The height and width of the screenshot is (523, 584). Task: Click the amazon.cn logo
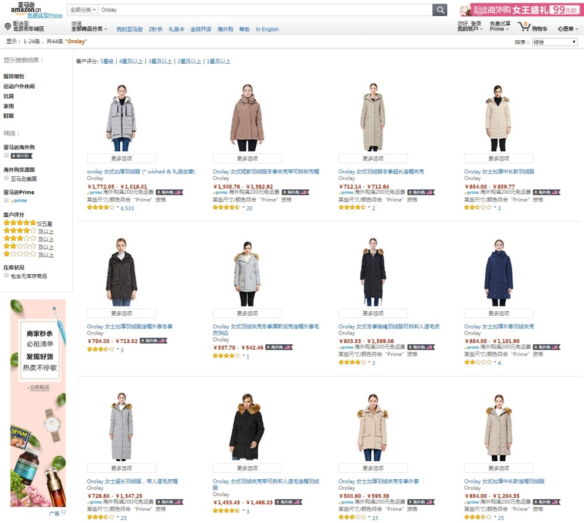[26, 8]
